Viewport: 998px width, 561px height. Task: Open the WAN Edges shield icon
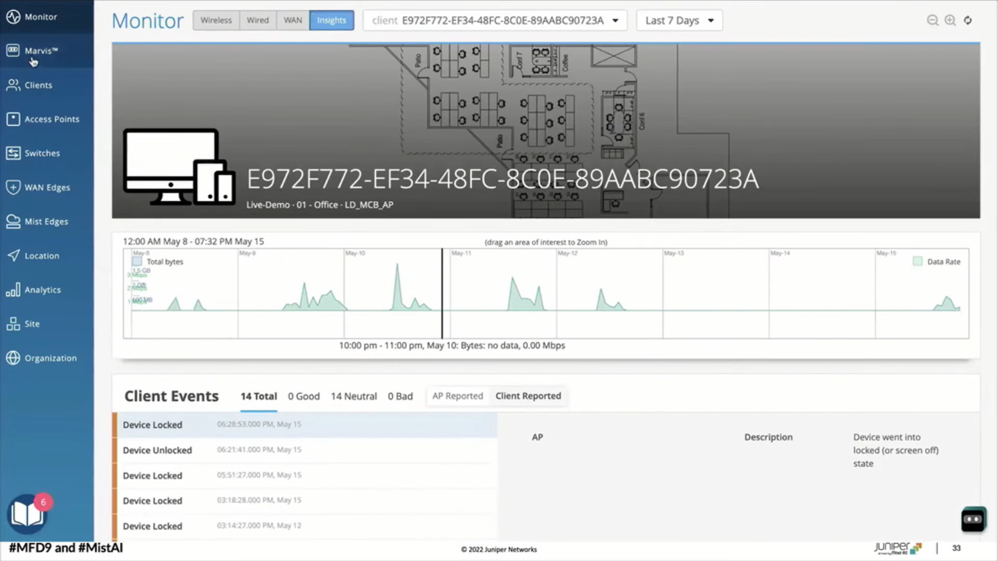[x=13, y=187]
